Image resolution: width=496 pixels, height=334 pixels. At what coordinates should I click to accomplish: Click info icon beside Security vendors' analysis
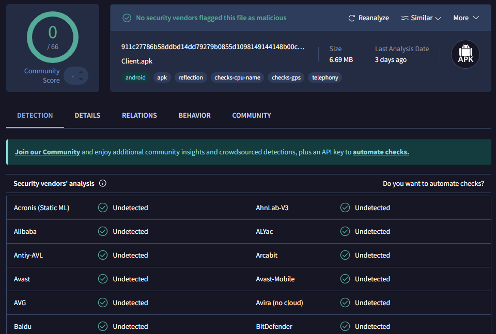point(102,183)
